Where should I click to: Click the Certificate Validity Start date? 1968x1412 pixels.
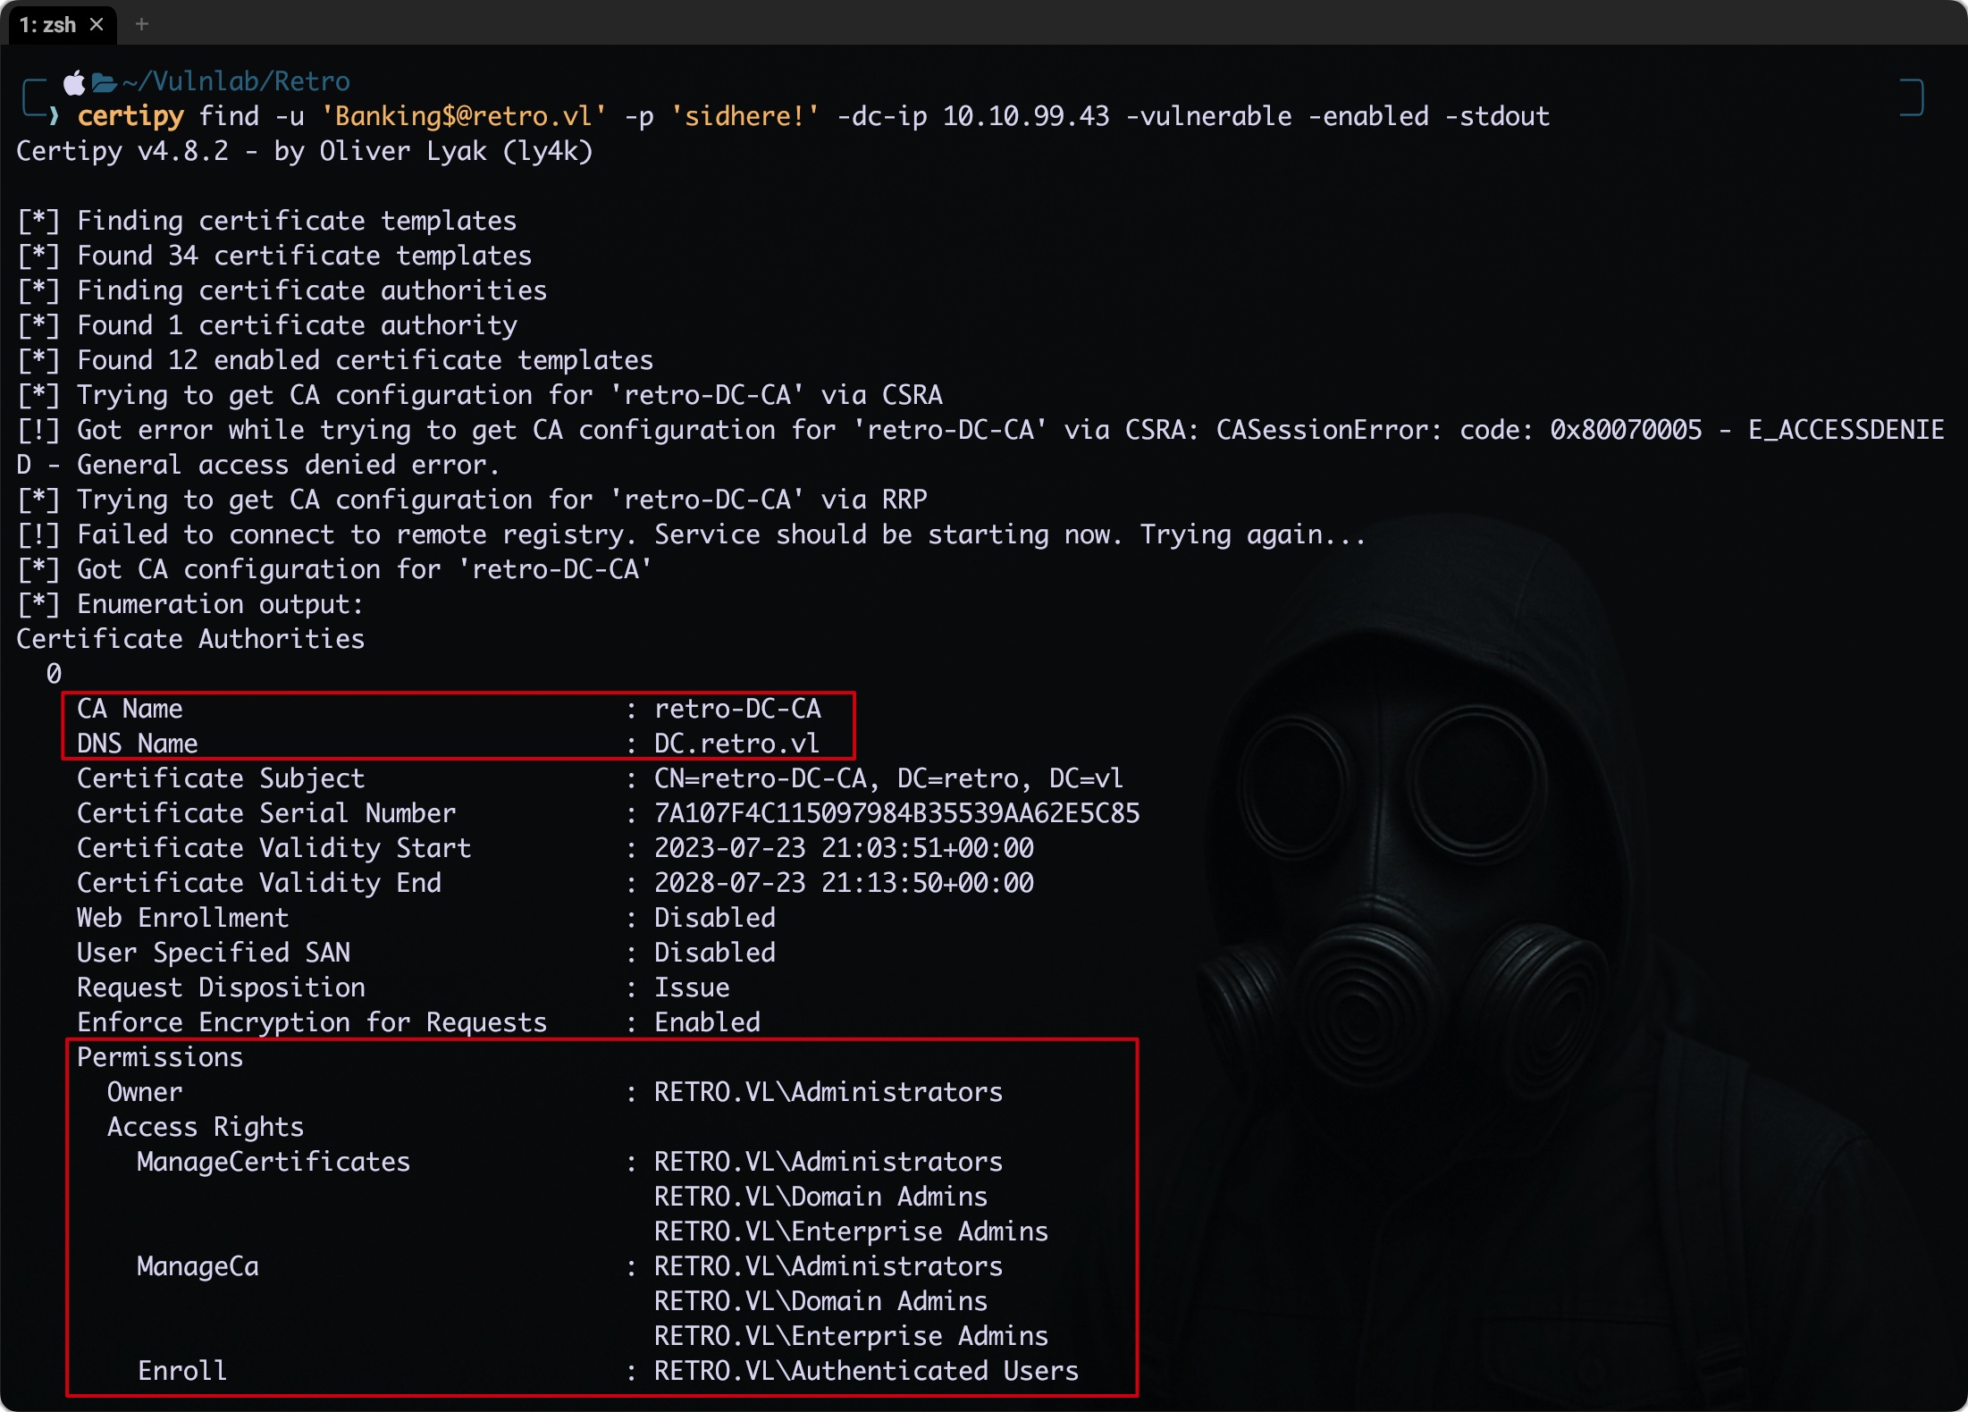844,848
